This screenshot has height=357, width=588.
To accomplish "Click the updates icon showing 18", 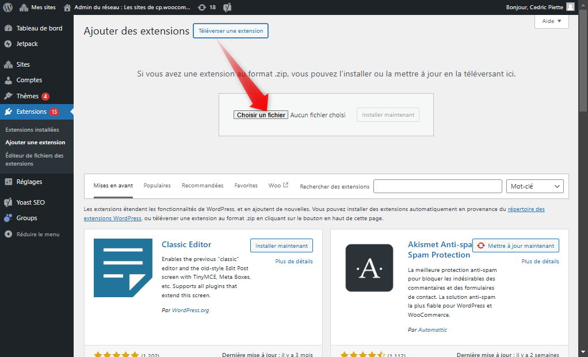I will coord(207,7).
